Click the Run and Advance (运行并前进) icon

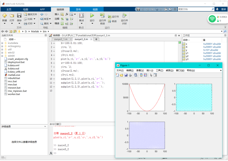click(102, 15)
